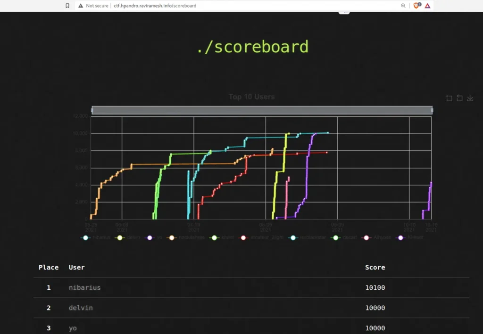The height and width of the screenshot is (334, 483).
Task: Click the top point of the pink line
Action: coord(289,178)
